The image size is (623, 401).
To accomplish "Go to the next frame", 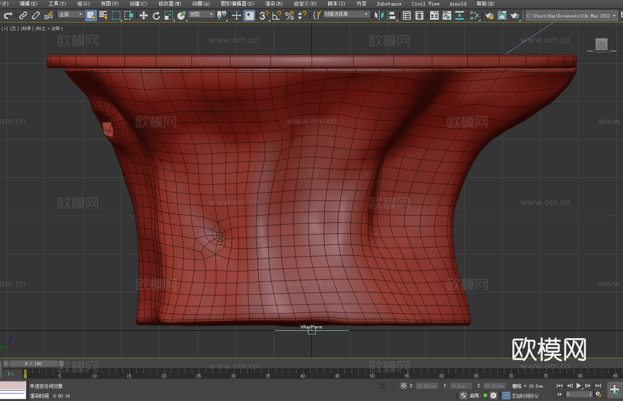I will tap(588, 386).
